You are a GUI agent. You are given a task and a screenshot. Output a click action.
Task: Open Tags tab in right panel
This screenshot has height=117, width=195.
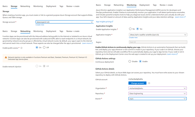155,5
